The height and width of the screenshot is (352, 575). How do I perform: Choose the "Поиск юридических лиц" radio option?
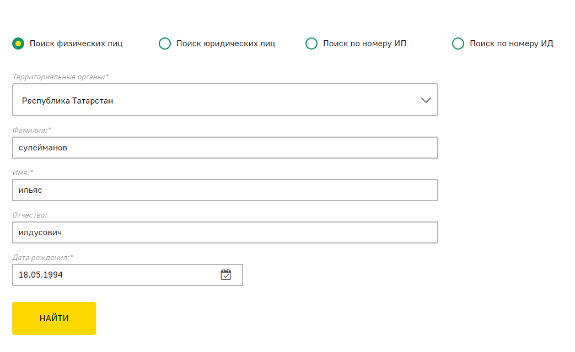pos(165,44)
